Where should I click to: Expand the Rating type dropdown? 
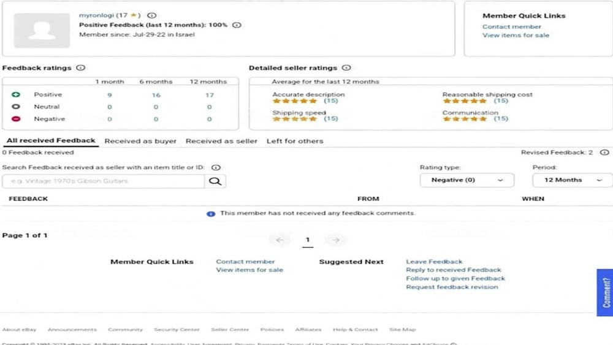466,180
